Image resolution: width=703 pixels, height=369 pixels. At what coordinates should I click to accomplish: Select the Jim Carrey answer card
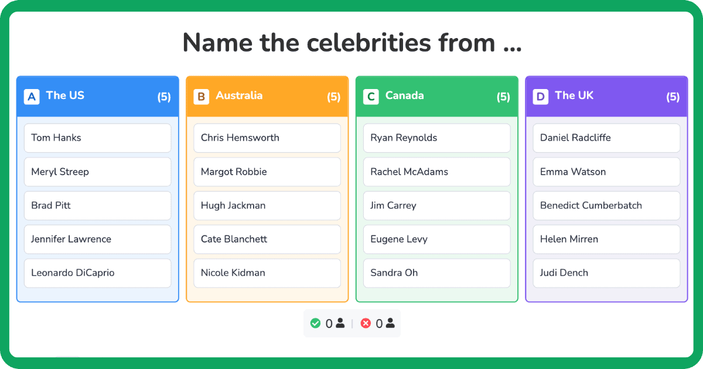point(436,206)
